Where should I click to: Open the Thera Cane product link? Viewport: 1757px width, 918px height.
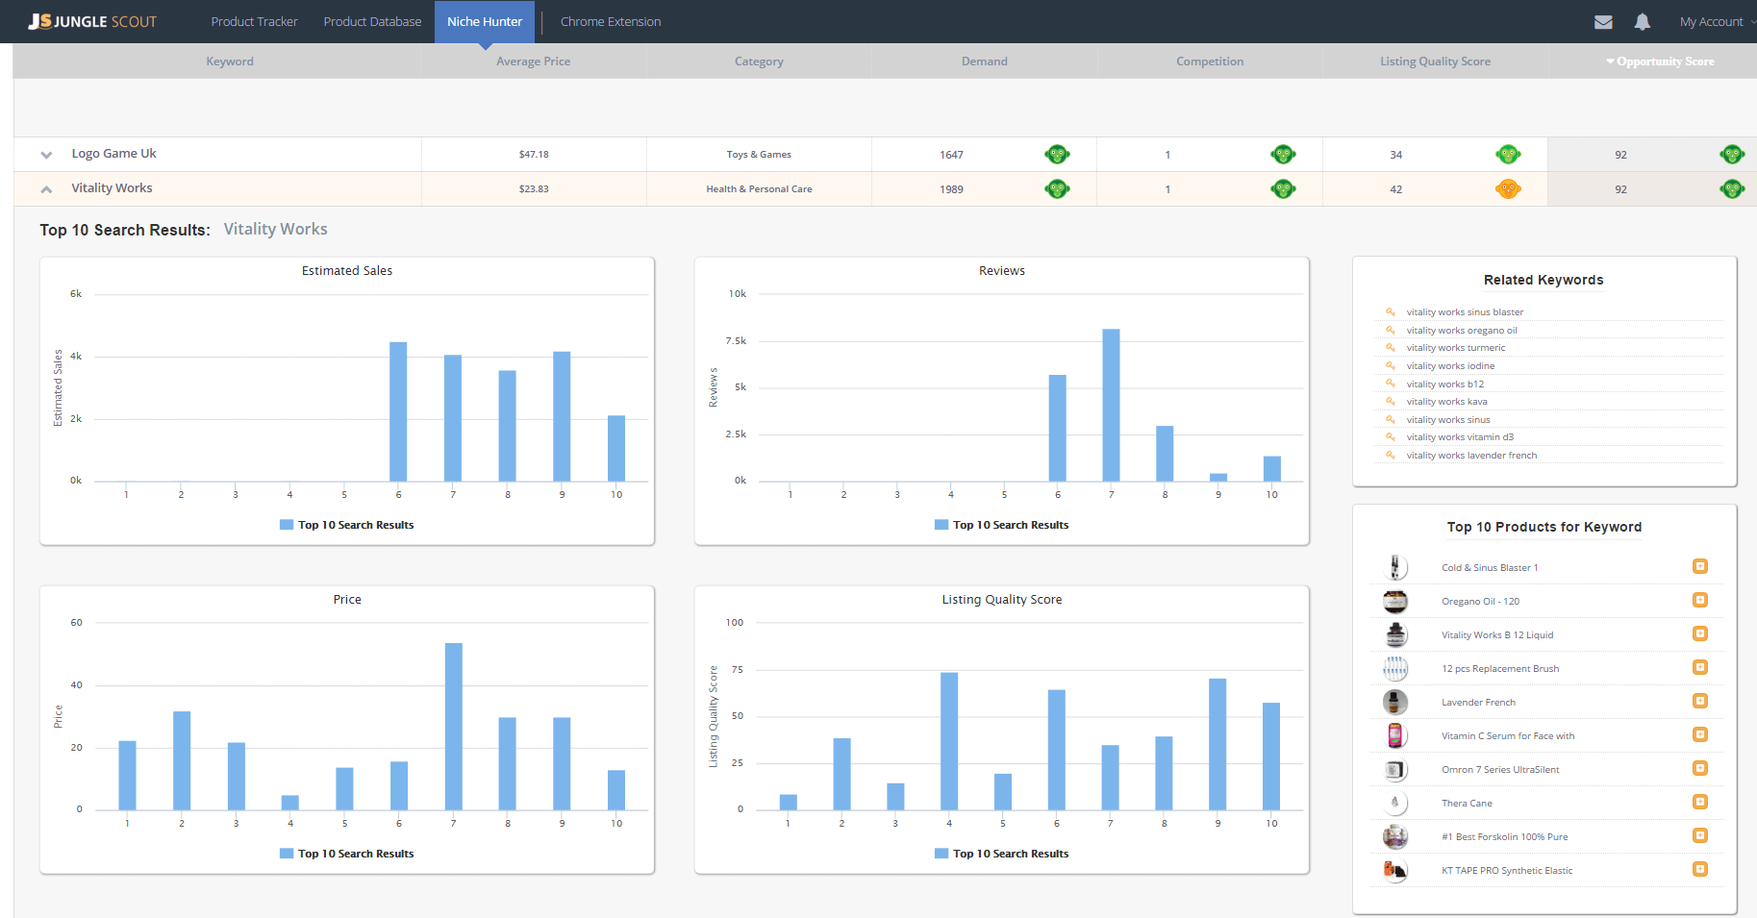point(1467,803)
